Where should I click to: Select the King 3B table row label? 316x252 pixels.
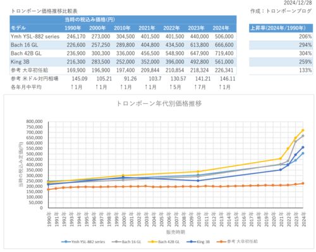pyautogui.click(x=20, y=62)
